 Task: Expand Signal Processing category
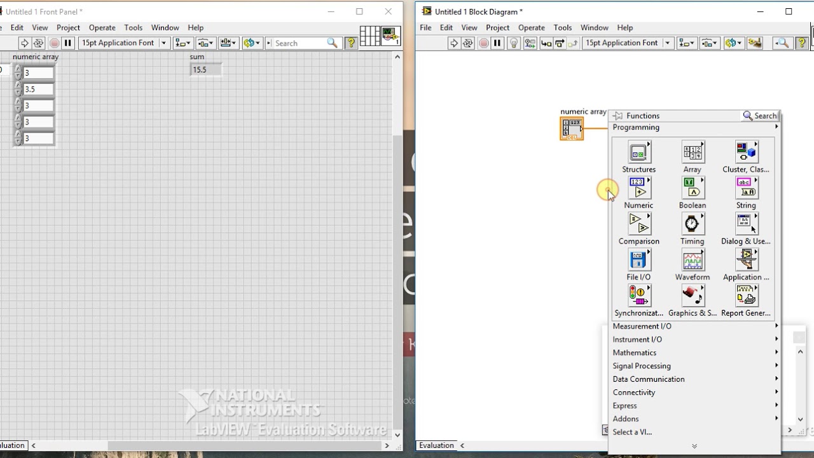694,366
